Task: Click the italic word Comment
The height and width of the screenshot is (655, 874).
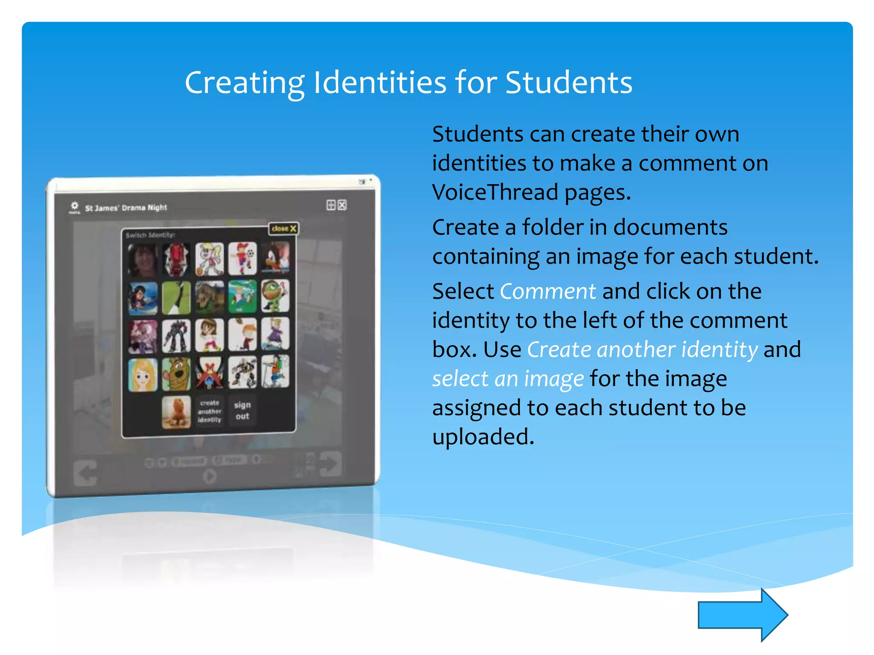Action: (x=548, y=292)
